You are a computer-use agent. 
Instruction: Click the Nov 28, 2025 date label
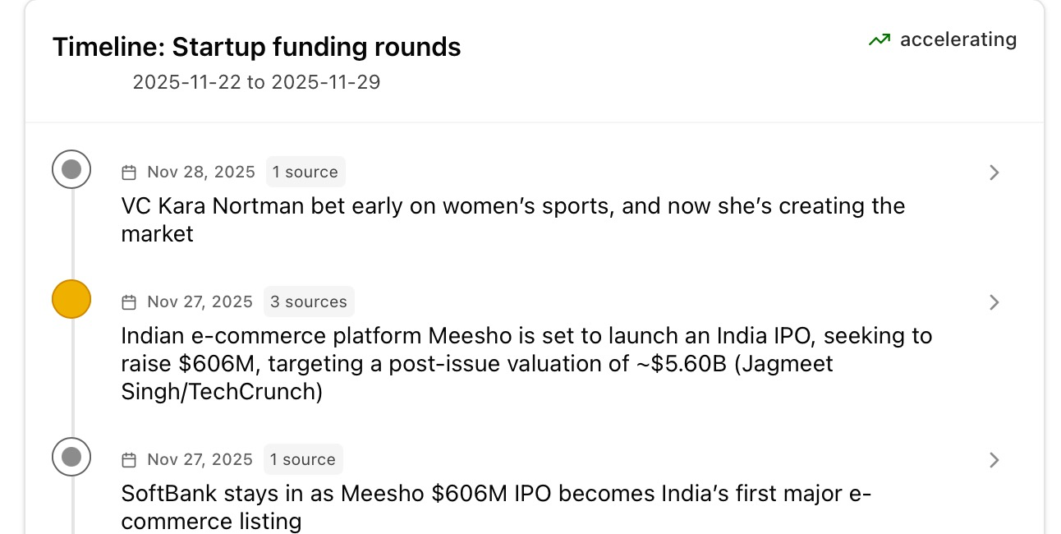pos(201,173)
